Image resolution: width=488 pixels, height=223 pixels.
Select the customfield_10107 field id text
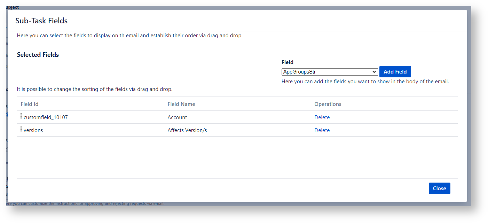click(46, 117)
